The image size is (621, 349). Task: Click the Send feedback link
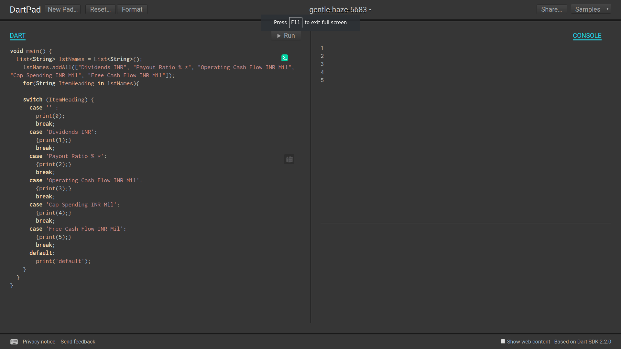tap(78, 342)
